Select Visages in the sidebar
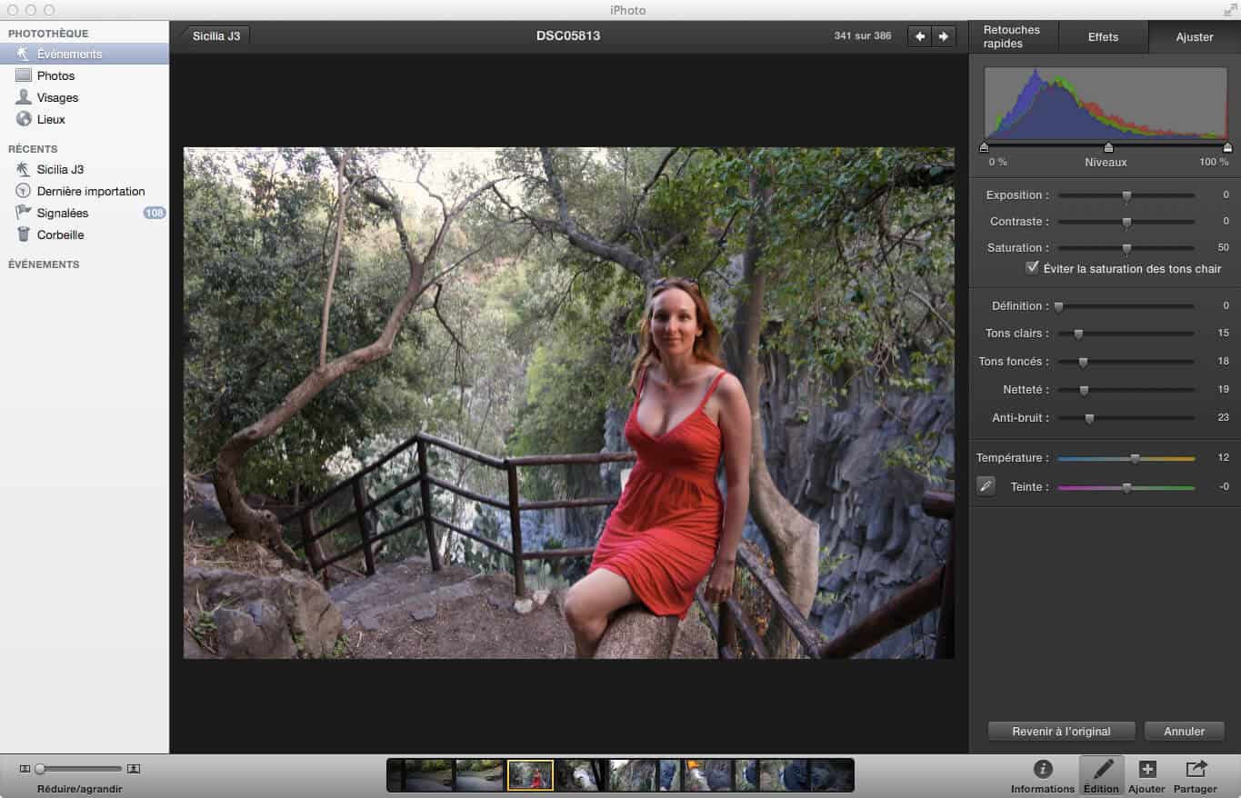This screenshot has width=1241, height=798. pos(57,97)
